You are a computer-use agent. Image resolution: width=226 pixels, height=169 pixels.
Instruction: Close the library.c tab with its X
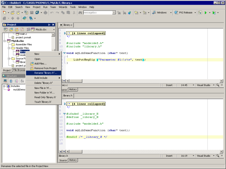click(x=61, y=25)
